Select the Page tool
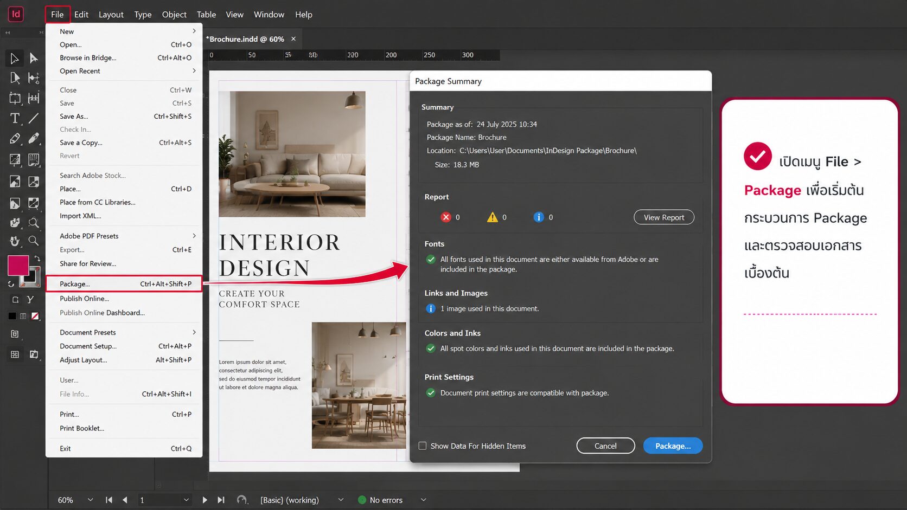 click(15, 78)
